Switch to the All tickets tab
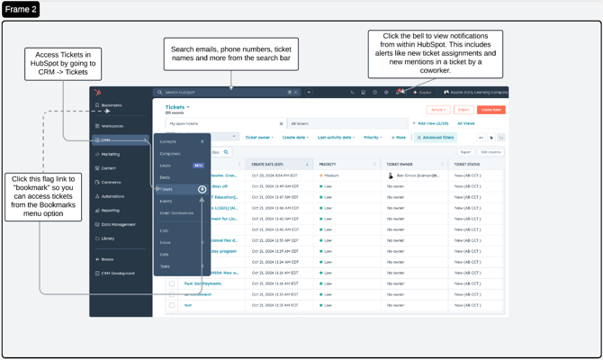Viewport: 603px width, 360px height. tap(301, 123)
